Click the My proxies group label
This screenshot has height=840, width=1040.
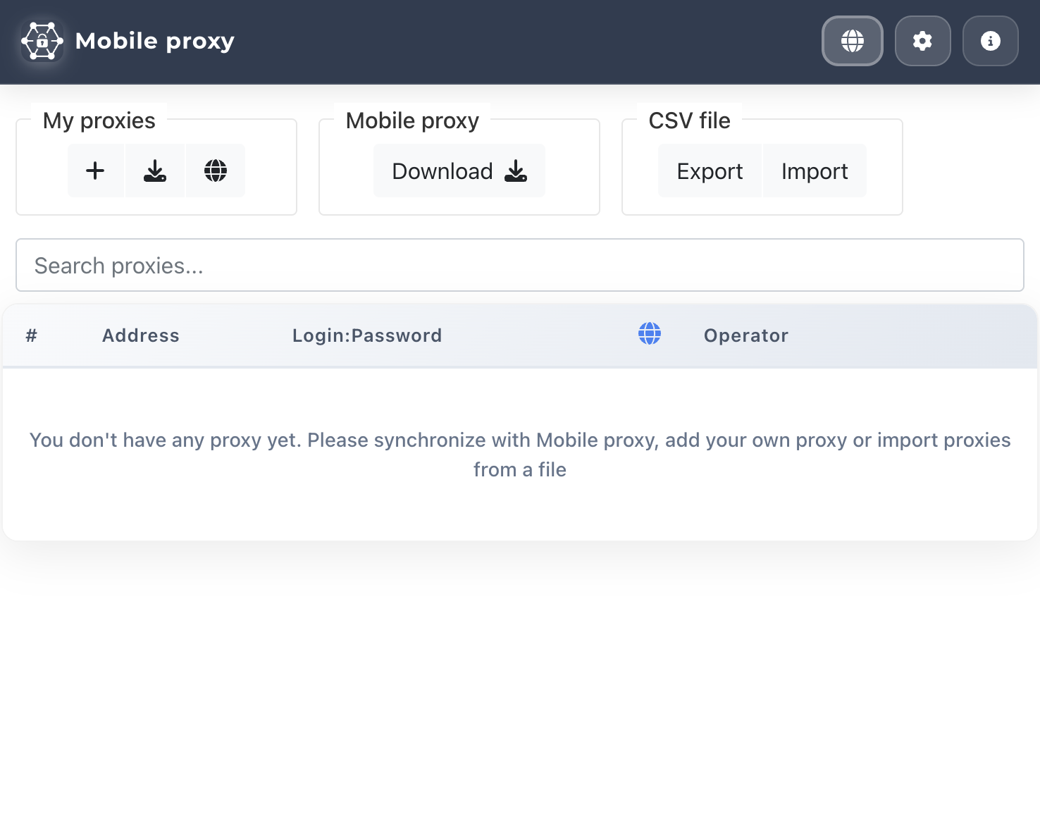point(99,121)
